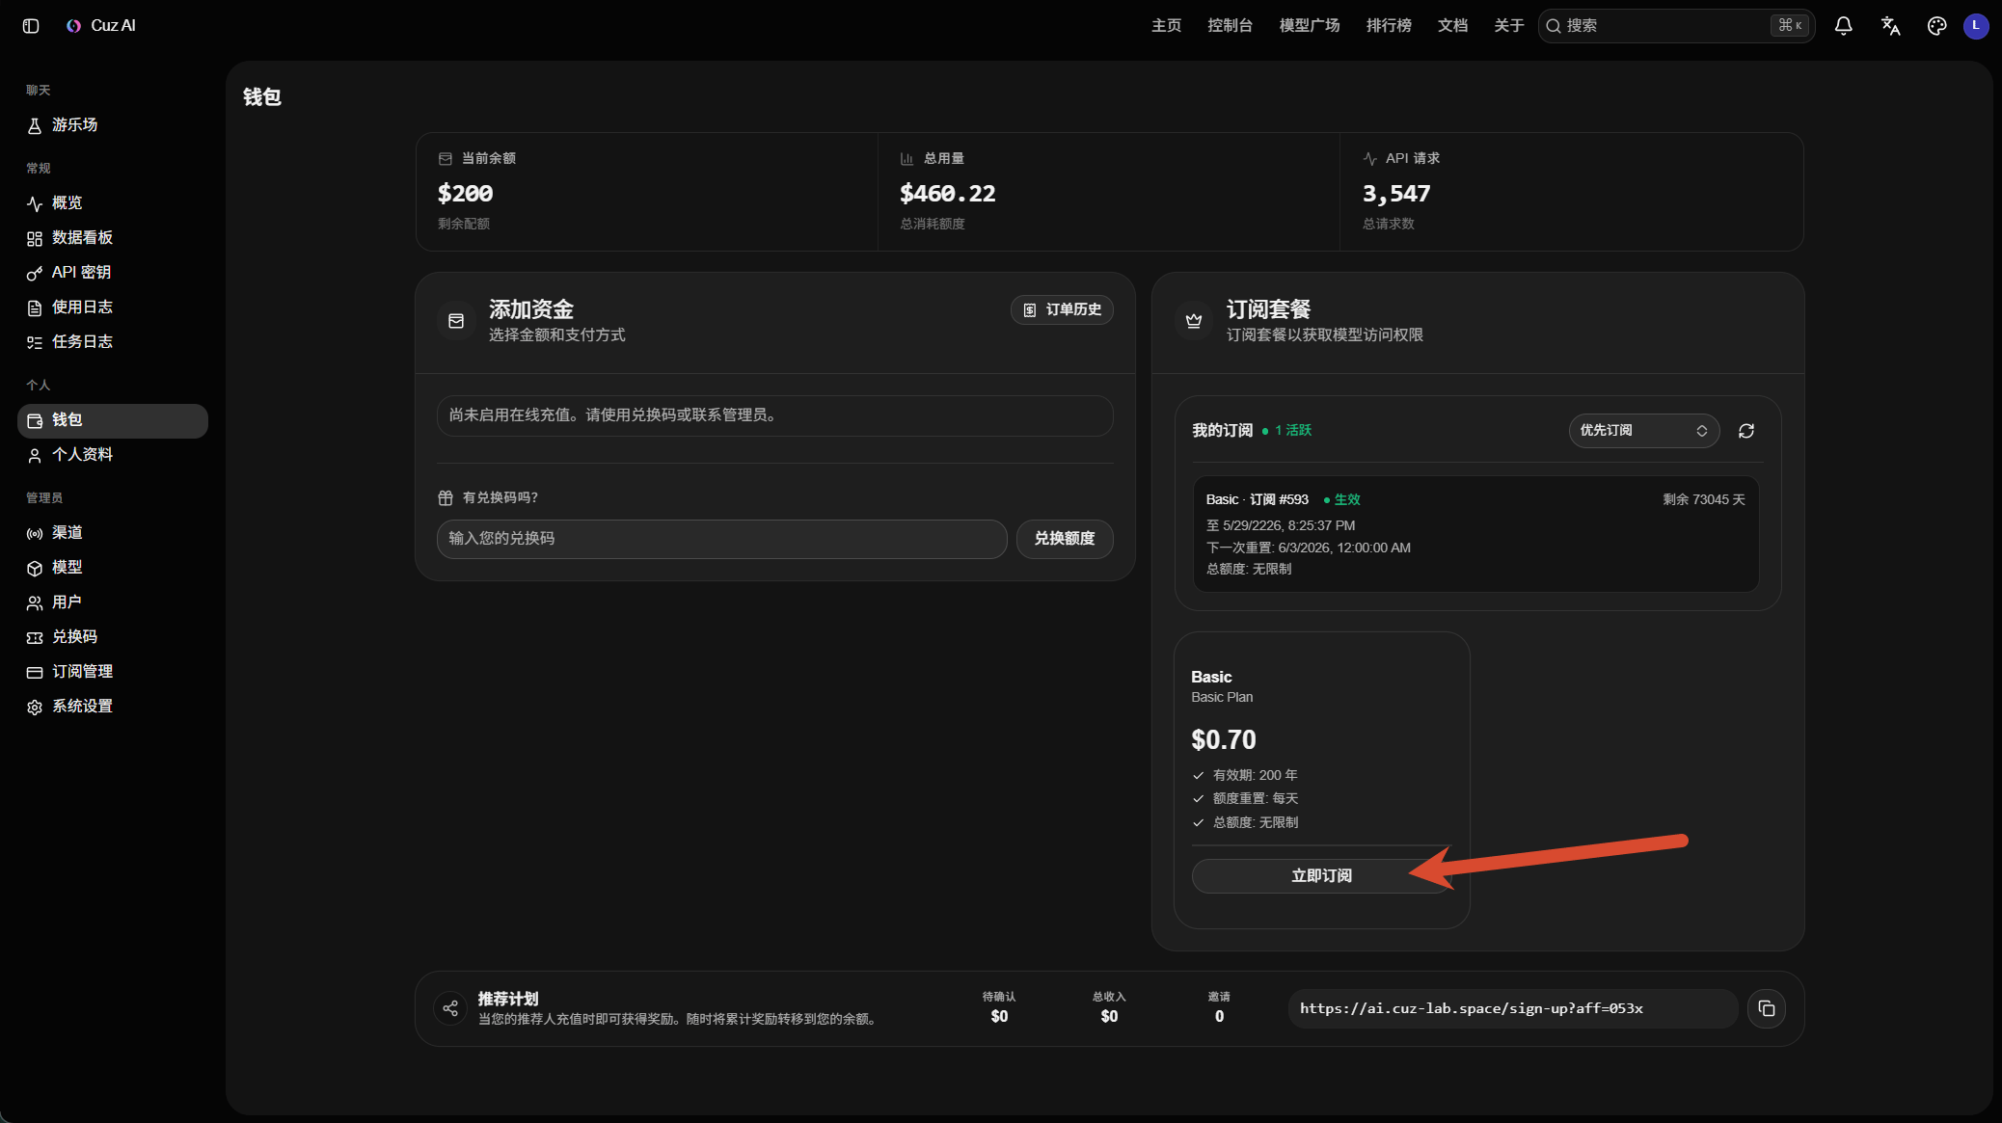Click the 3,547 API requests value
The width and height of the screenshot is (2002, 1123).
(x=1395, y=194)
